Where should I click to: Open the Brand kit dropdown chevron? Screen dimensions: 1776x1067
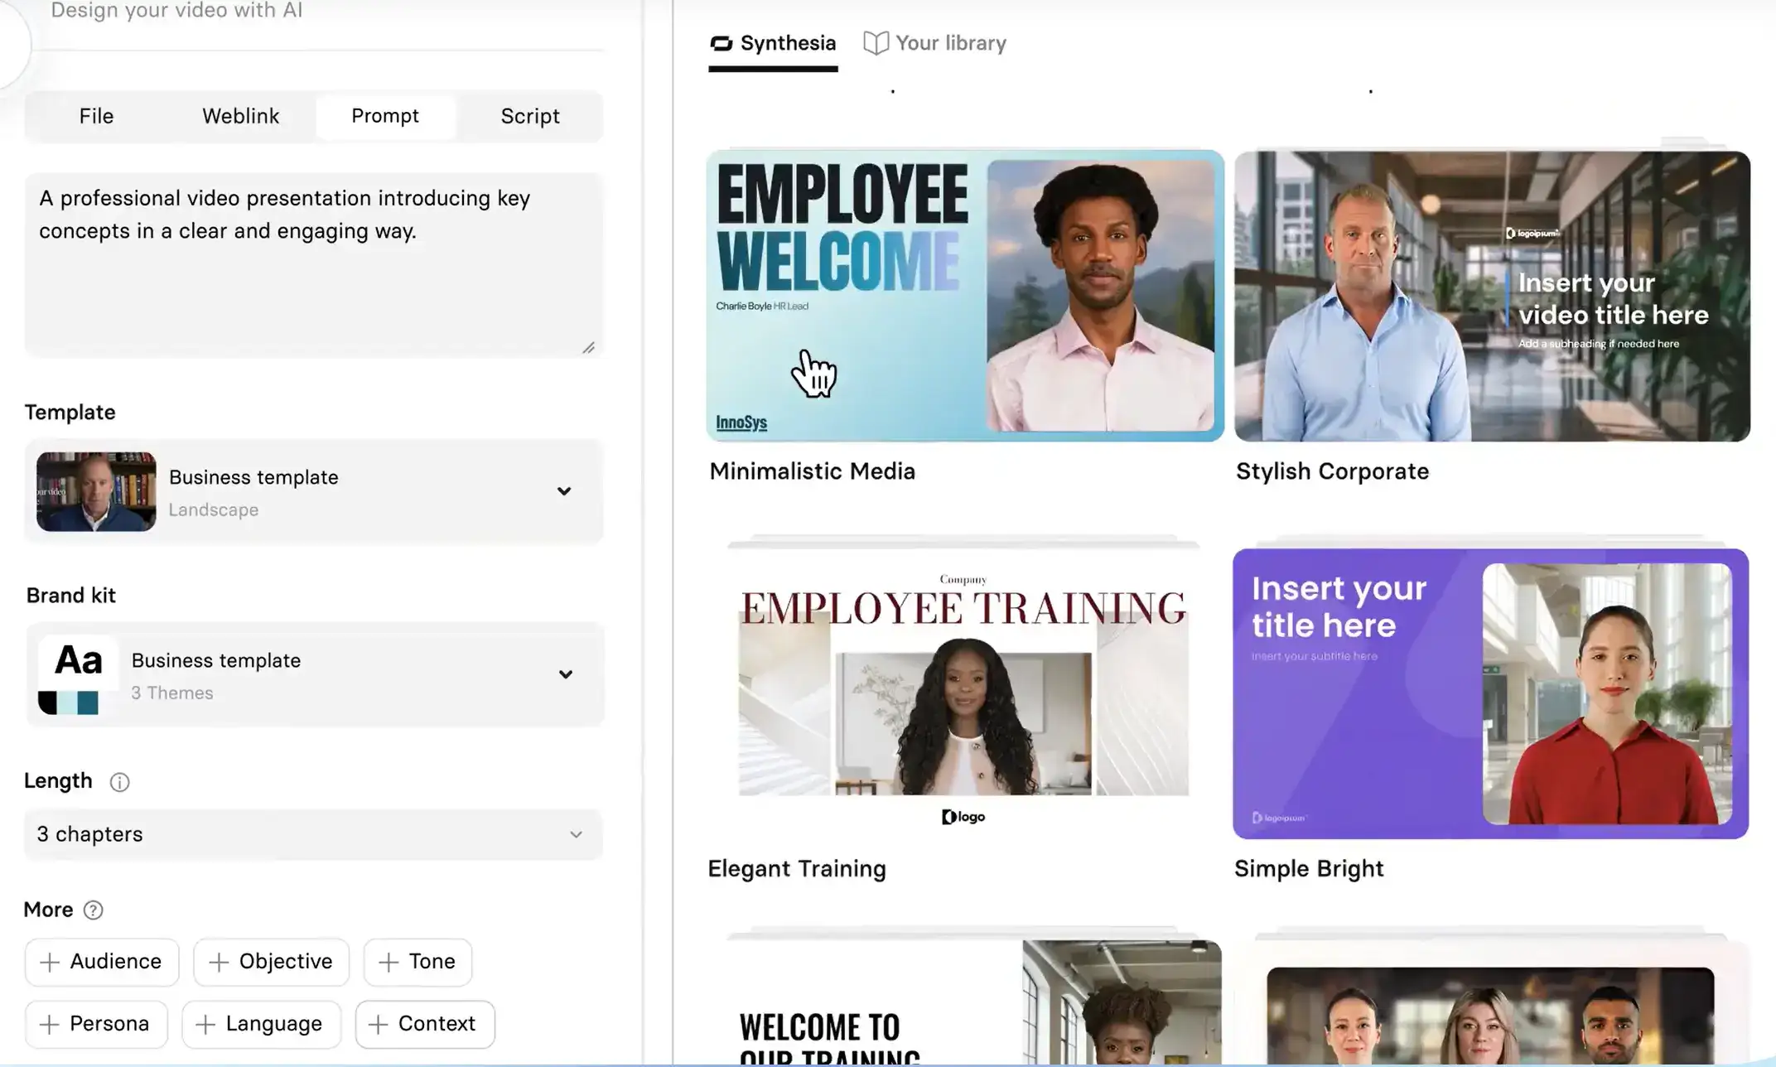(x=565, y=674)
